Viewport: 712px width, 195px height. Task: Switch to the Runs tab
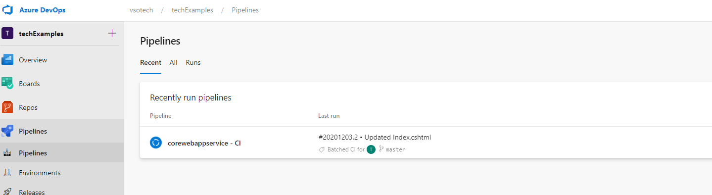coord(193,62)
